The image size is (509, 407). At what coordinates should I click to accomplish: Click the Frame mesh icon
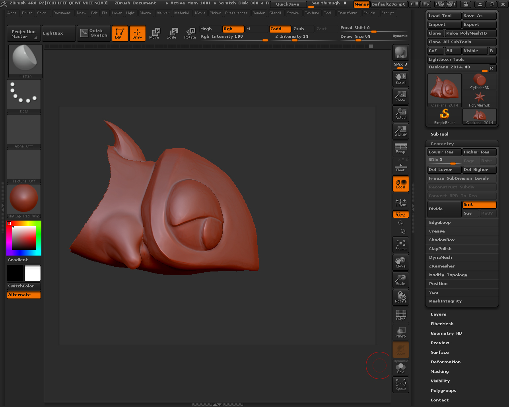(400, 245)
